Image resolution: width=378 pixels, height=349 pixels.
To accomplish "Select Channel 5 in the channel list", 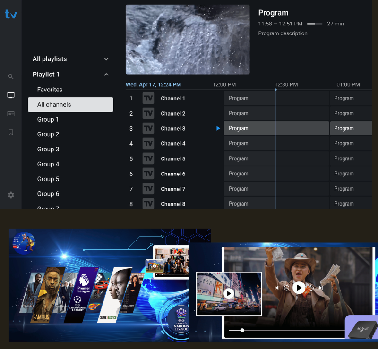I will coord(173,158).
